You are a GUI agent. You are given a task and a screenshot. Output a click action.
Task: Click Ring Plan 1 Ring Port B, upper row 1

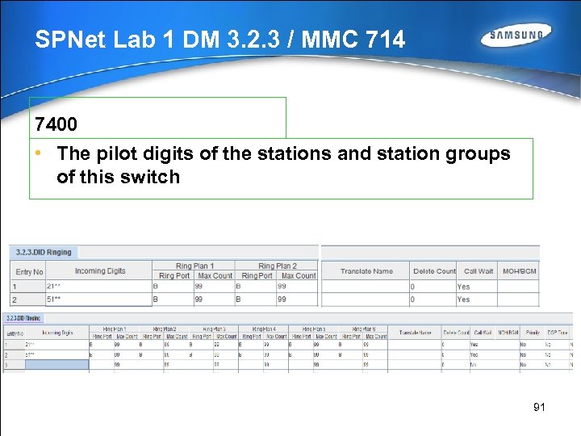173,286
